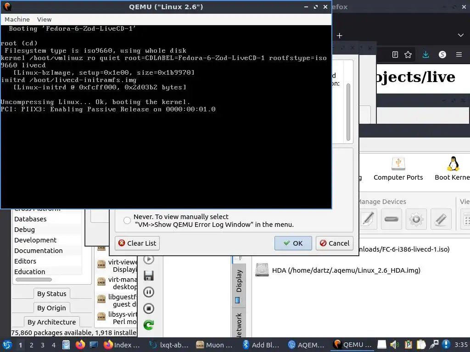Click the Clear List button
The image size is (470, 352).
coord(137,243)
